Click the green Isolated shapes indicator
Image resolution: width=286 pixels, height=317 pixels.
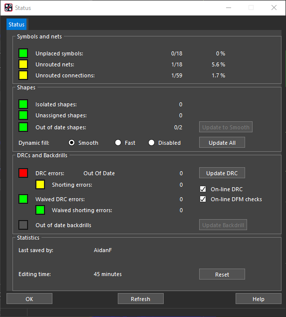[x=23, y=104]
